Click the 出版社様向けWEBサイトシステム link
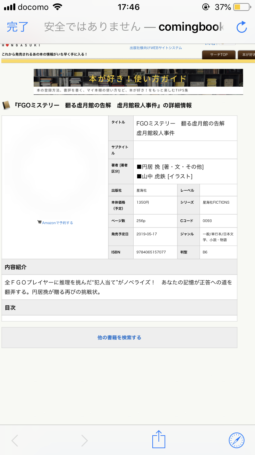Viewport: 255px width, 455px height. 156,48
